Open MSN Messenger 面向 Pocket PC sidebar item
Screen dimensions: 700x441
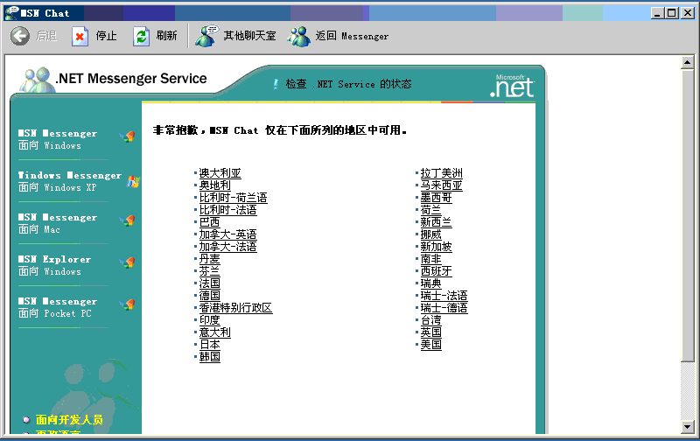[58, 307]
